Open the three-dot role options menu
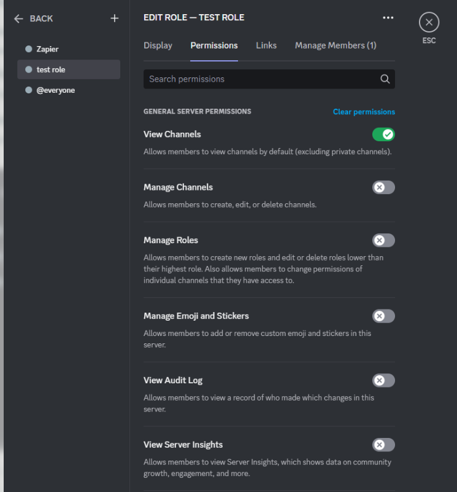The image size is (457, 492). point(388,18)
